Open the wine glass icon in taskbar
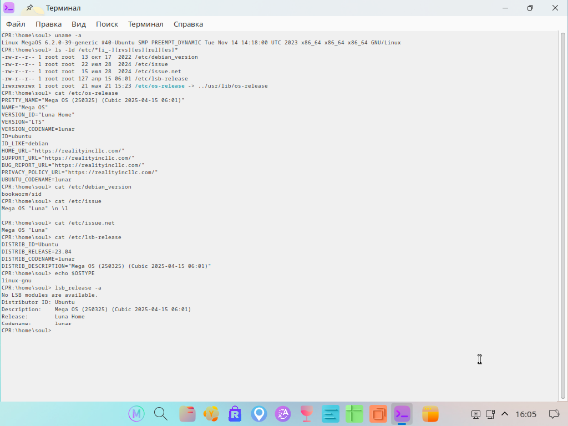568x426 pixels. click(x=306, y=414)
